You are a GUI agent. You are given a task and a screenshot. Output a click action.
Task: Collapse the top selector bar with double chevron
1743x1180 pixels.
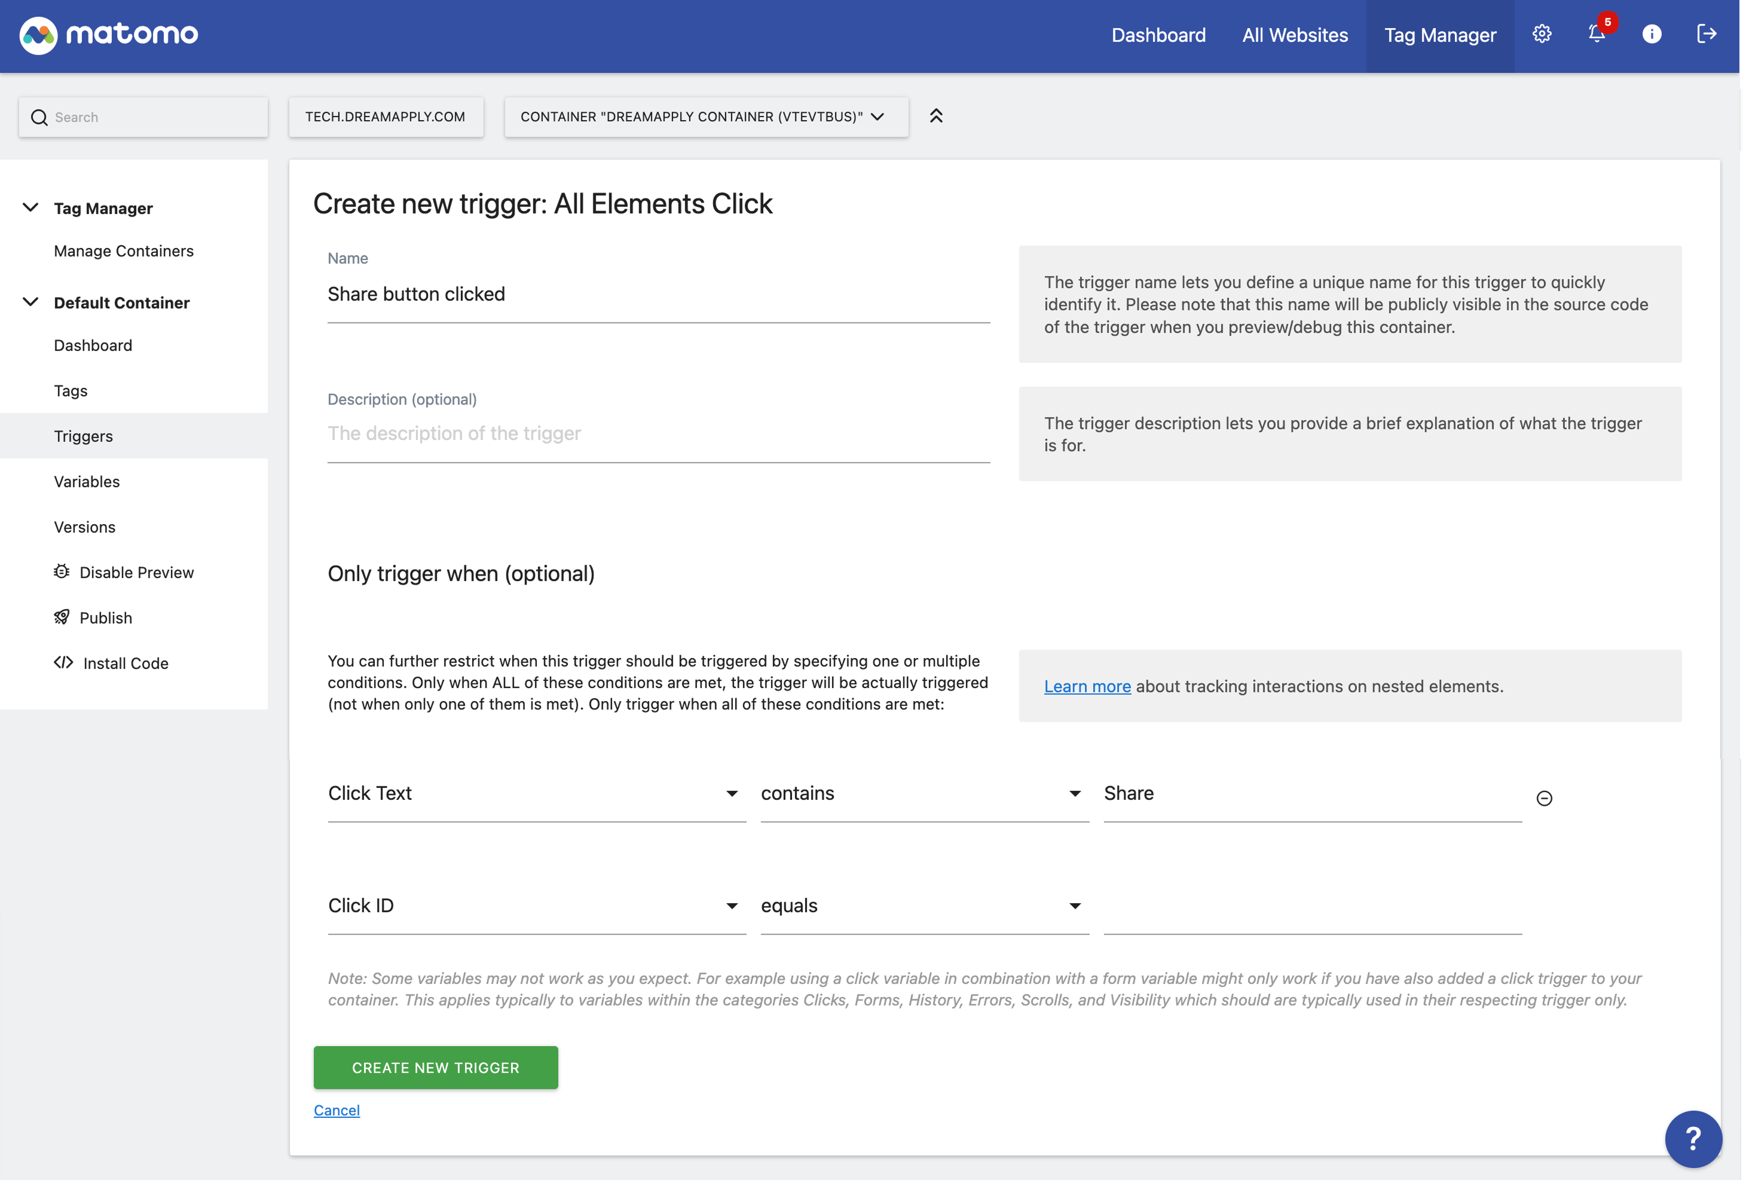click(936, 117)
